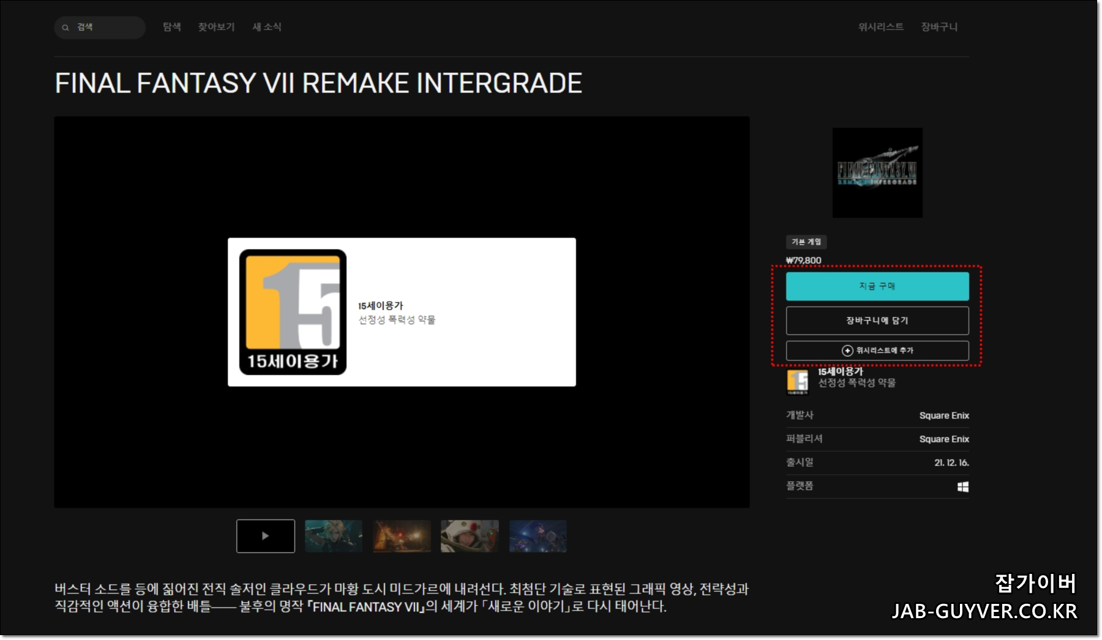Click the 21. 12. 16. release date

point(951,463)
